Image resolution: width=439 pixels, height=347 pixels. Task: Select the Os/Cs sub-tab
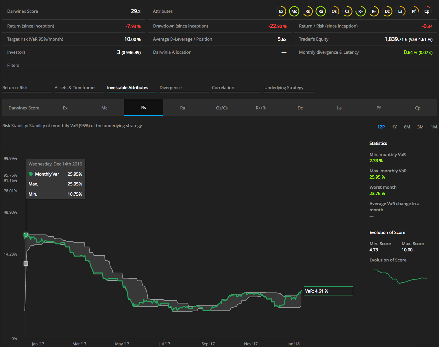click(x=222, y=108)
